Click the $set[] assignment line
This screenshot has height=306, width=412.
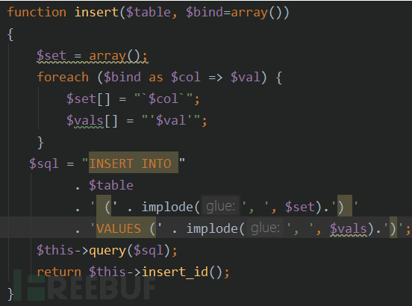pos(133,99)
